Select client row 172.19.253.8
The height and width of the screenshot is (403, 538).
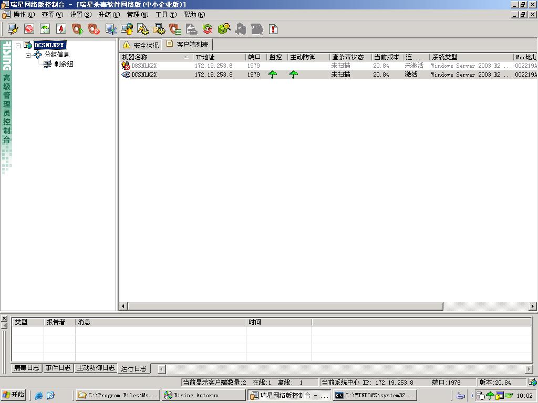point(328,75)
